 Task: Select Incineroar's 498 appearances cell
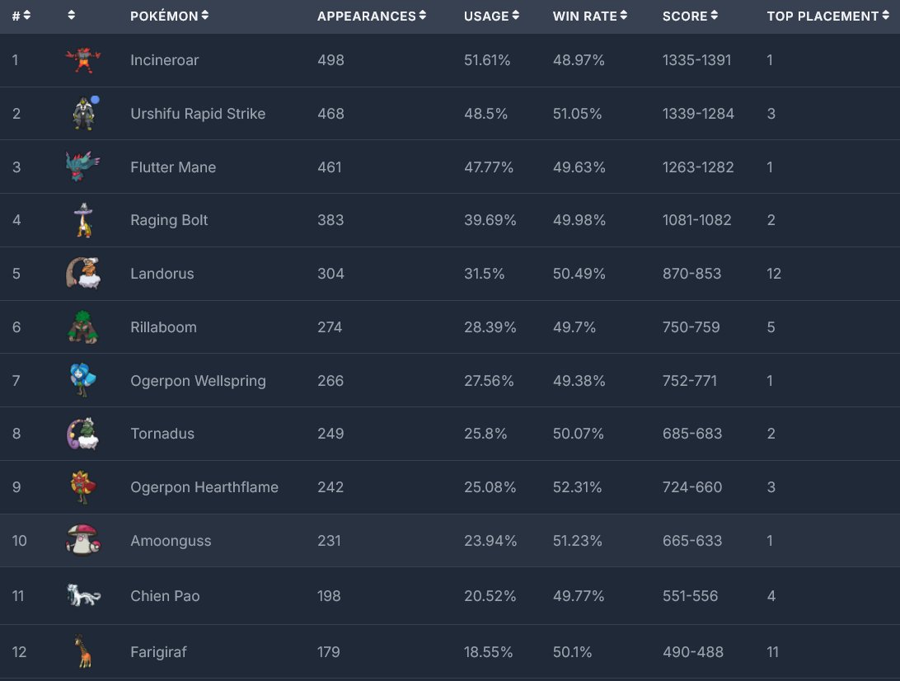pyautogui.click(x=331, y=59)
